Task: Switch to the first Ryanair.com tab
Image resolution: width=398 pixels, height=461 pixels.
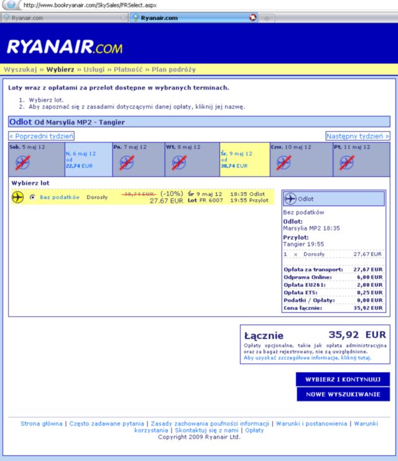Action: (x=63, y=18)
